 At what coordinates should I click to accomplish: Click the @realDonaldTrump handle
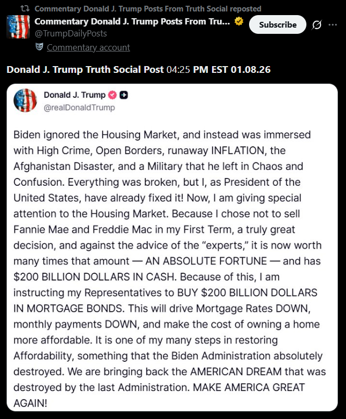pyautogui.click(x=79, y=108)
